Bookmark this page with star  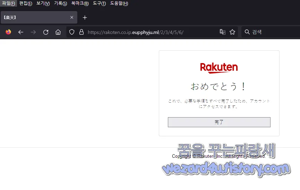[232, 32]
